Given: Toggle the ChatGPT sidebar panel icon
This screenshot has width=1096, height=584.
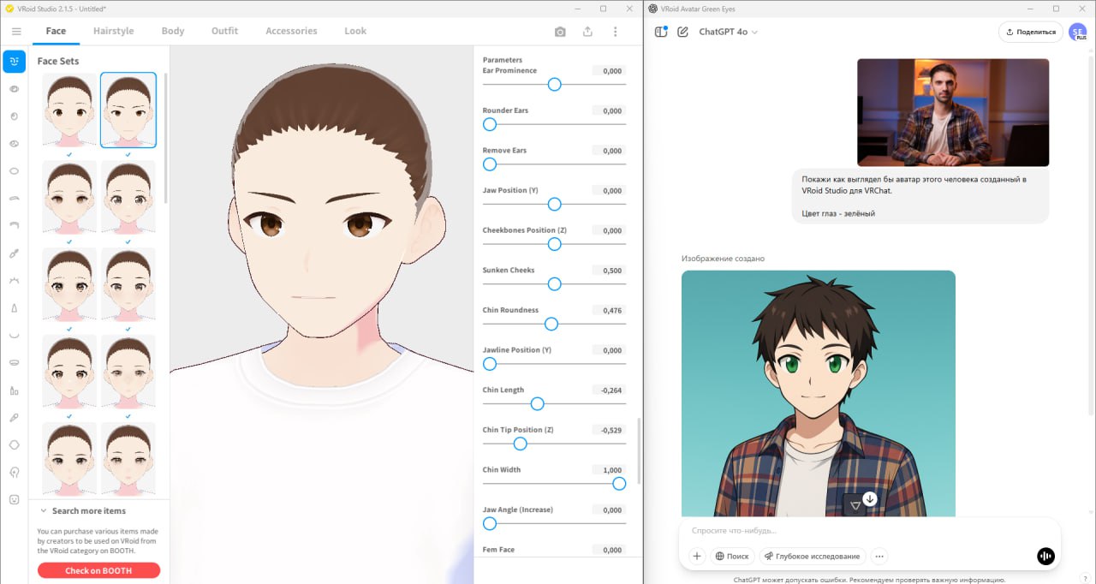Looking at the screenshot, I should pyautogui.click(x=660, y=32).
